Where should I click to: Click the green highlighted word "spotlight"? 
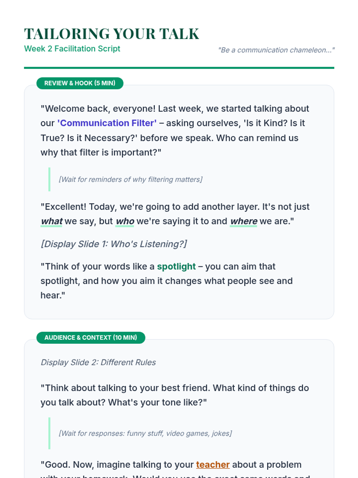click(176, 266)
